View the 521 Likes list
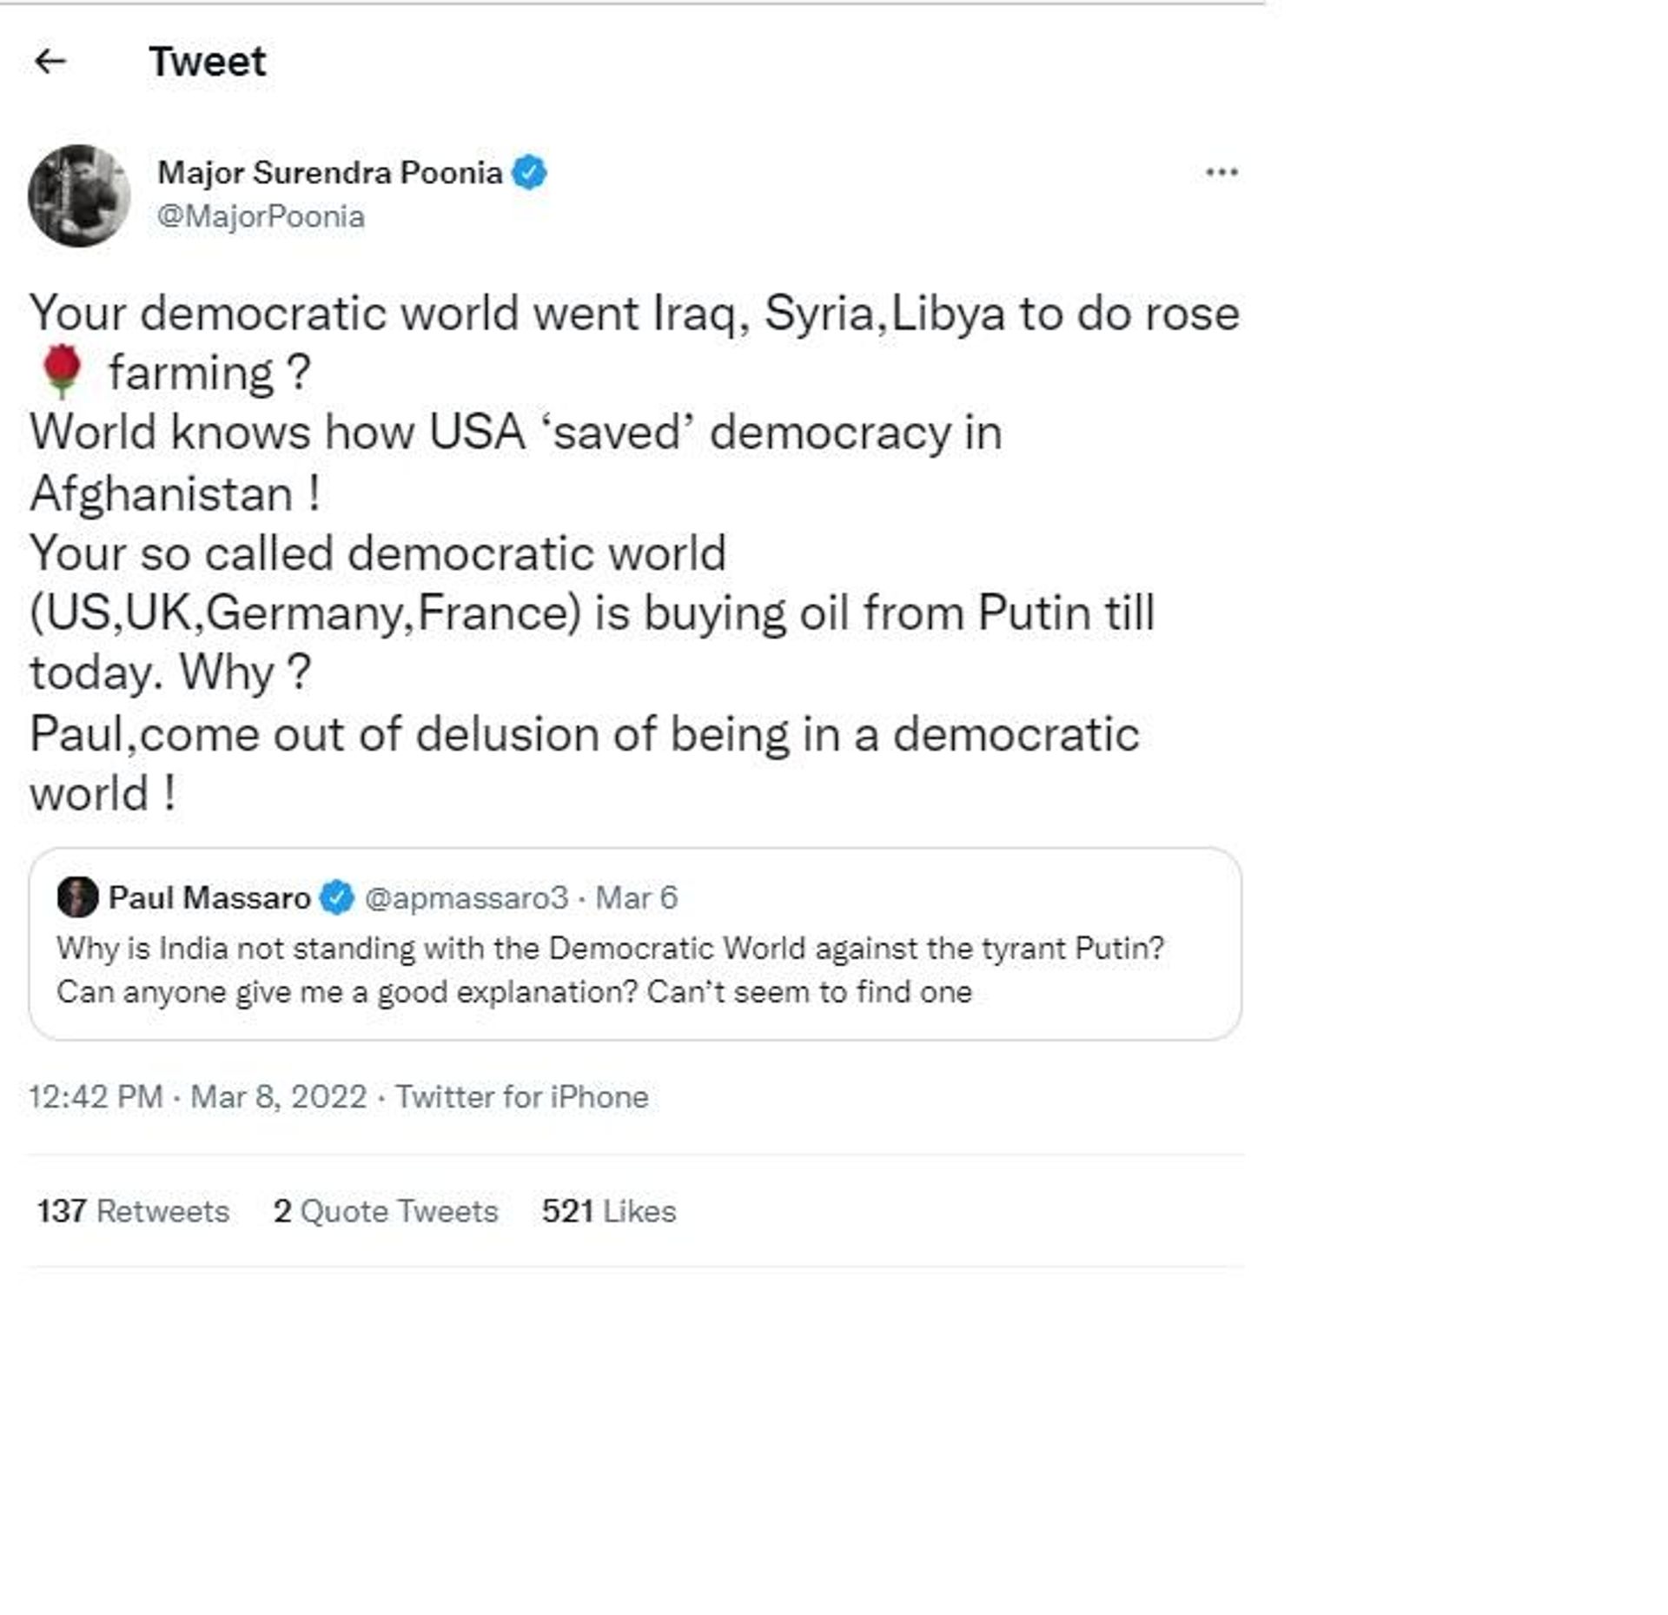The height and width of the screenshot is (1615, 1668). point(609,1210)
